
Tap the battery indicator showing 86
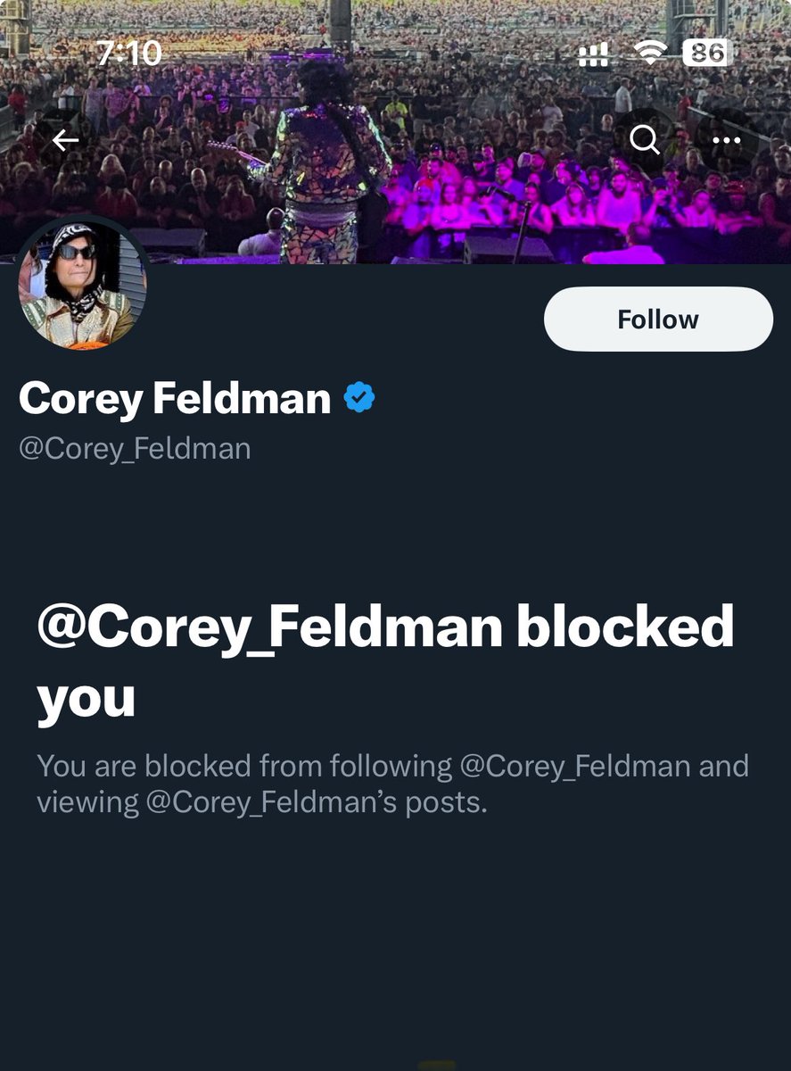(x=706, y=54)
